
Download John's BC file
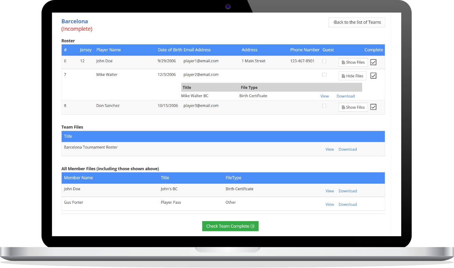pos(347,191)
